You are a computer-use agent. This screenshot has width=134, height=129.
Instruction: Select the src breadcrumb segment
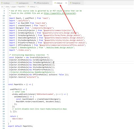tap(2, 6)
